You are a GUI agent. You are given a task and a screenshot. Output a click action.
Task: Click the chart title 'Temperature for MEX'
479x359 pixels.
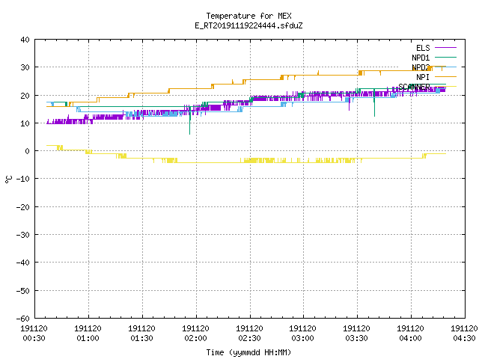click(248, 16)
